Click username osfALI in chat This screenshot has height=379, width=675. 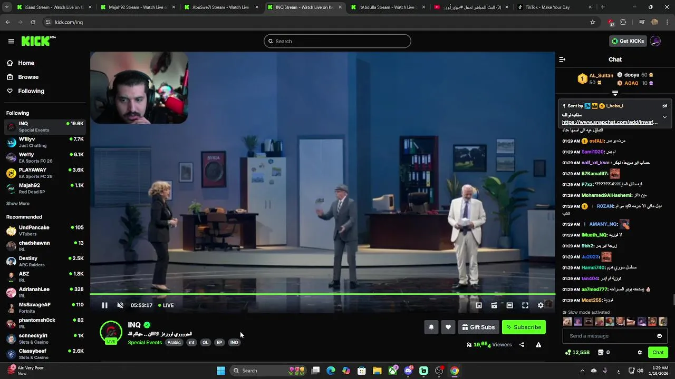pos(596,141)
